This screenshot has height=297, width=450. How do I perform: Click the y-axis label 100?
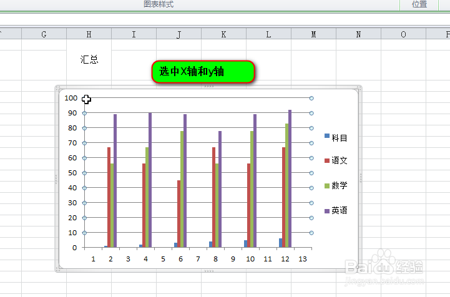pyautogui.click(x=71, y=98)
